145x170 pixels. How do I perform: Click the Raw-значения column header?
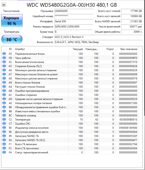point(127,49)
